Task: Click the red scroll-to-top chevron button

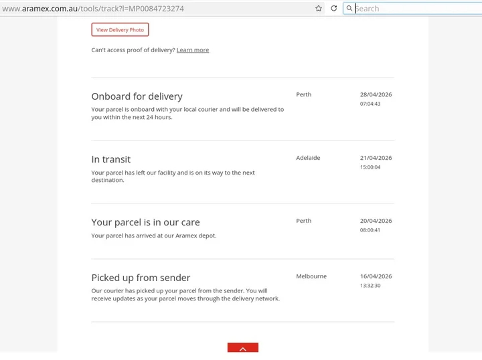Action: click(x=243, y=347)
